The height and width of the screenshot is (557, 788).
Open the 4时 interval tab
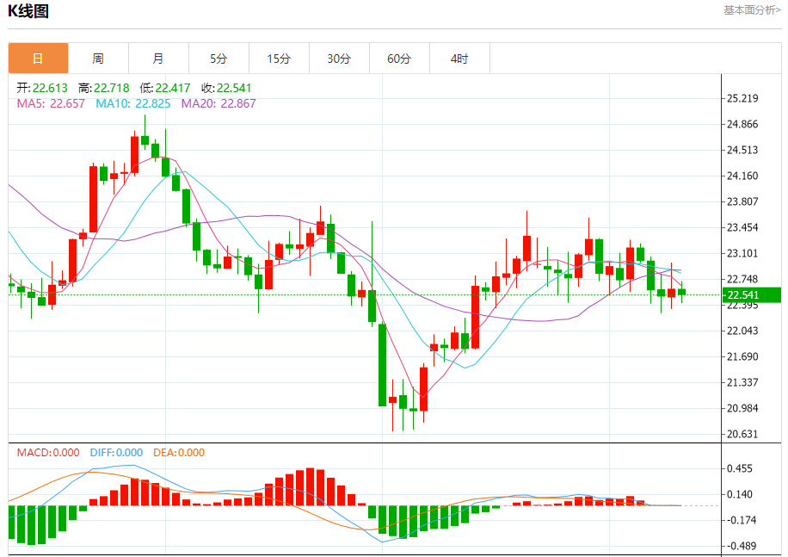pos(459,59)
